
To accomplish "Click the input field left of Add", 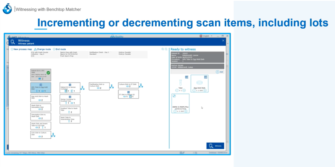I will click(x=193, y=72).
